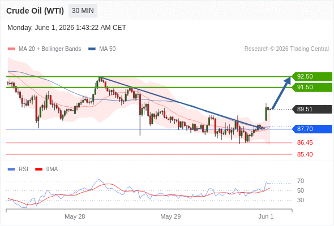Click the Crude Oil (WTI) title
Screen dimensions: 334x226
click(35, 11)
